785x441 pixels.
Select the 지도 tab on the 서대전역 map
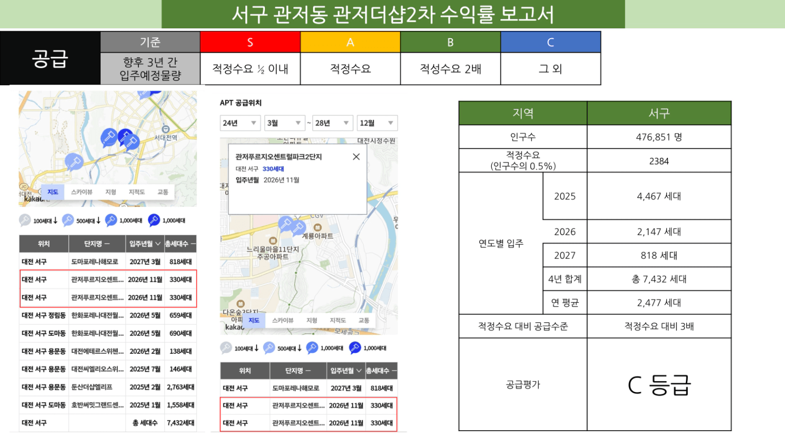(x=53, y=192)
